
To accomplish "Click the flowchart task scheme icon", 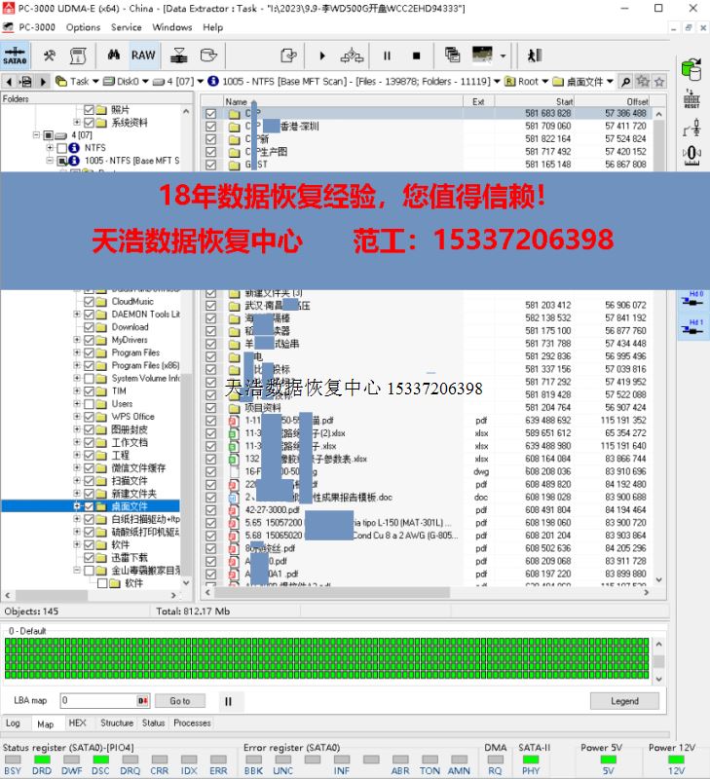I will tap(352, 56).
